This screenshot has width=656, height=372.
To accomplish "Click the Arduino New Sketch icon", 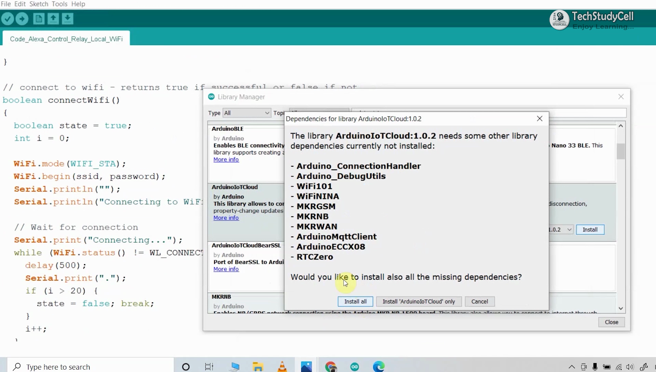I will point(39,18).
